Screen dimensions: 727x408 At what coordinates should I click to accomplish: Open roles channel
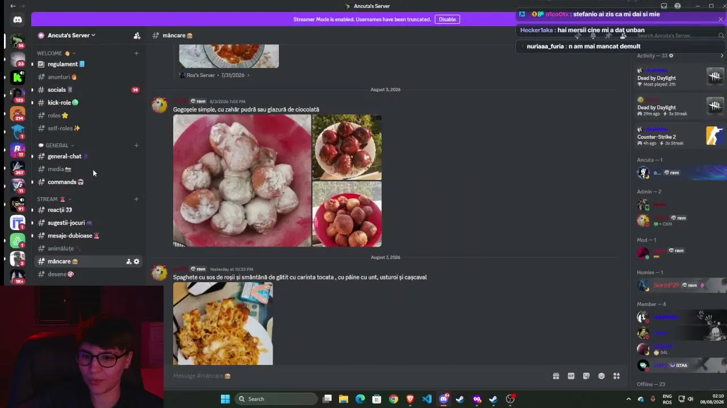coord(87,116)
